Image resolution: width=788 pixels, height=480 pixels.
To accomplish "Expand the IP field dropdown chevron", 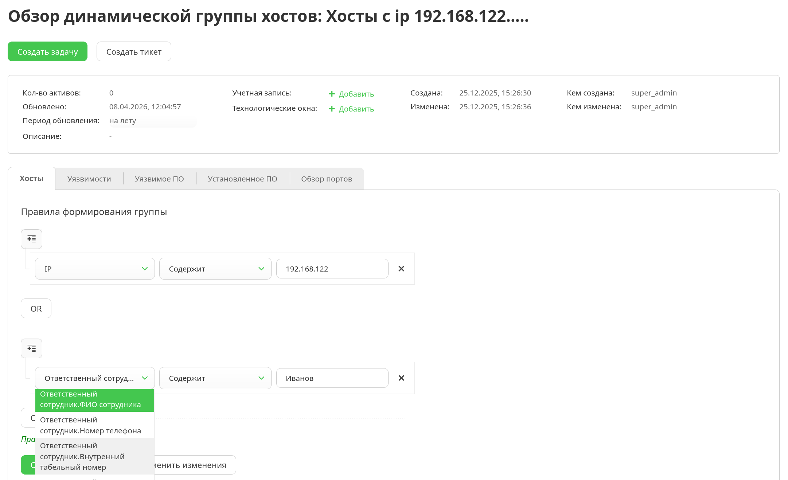I will [145, 269].
